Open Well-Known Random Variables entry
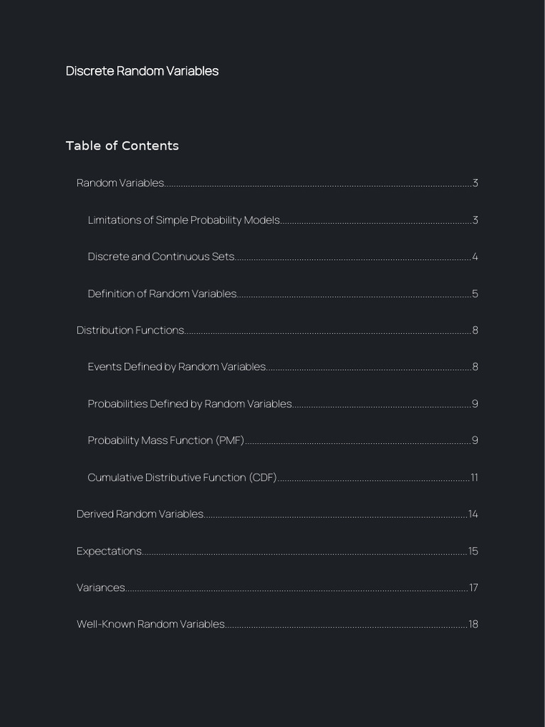 [150, 625]
